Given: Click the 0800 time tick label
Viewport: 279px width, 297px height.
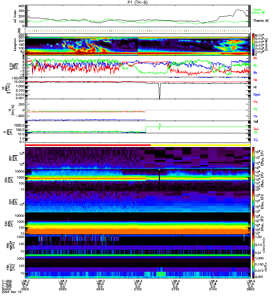Looking at the screenshot, I should [250, 289].
